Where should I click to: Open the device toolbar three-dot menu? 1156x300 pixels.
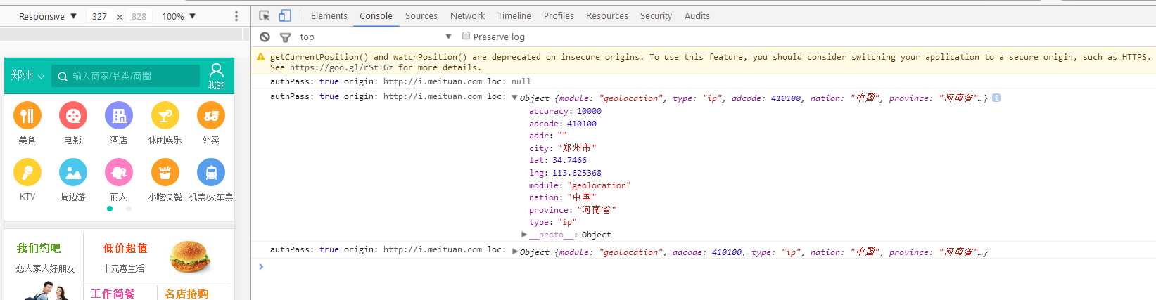[x=236, y=16]
